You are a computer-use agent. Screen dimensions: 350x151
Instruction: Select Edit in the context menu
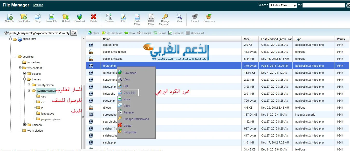[126, 86]
